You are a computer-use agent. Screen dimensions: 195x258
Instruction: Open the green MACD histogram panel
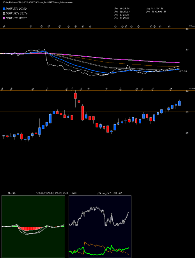33,227
